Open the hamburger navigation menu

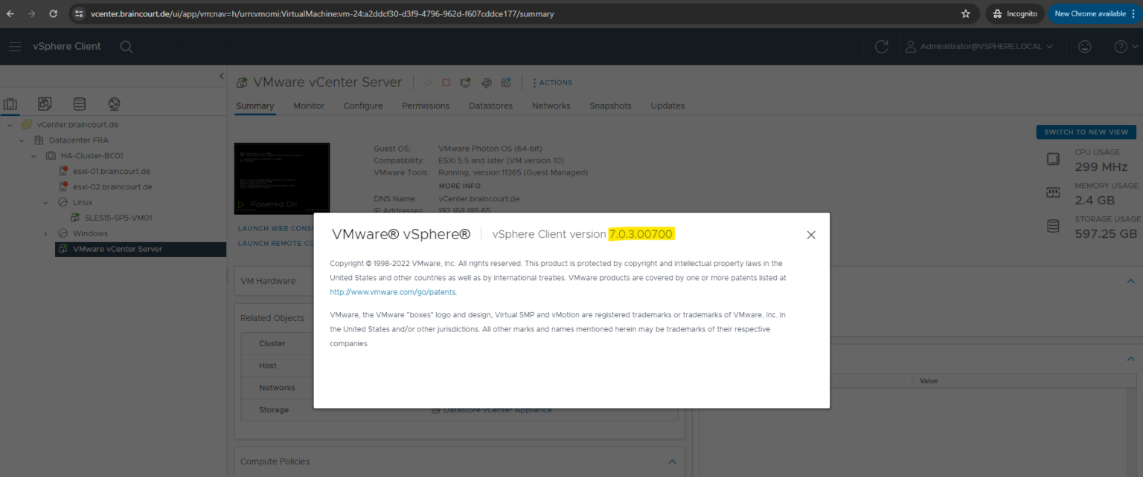(15, 46)
